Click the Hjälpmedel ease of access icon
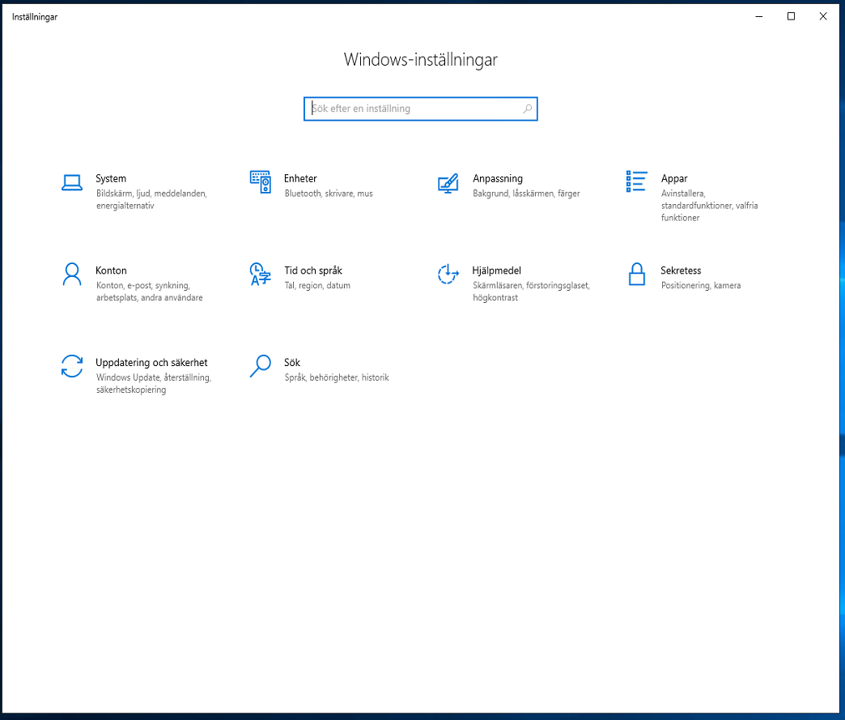 448,275
